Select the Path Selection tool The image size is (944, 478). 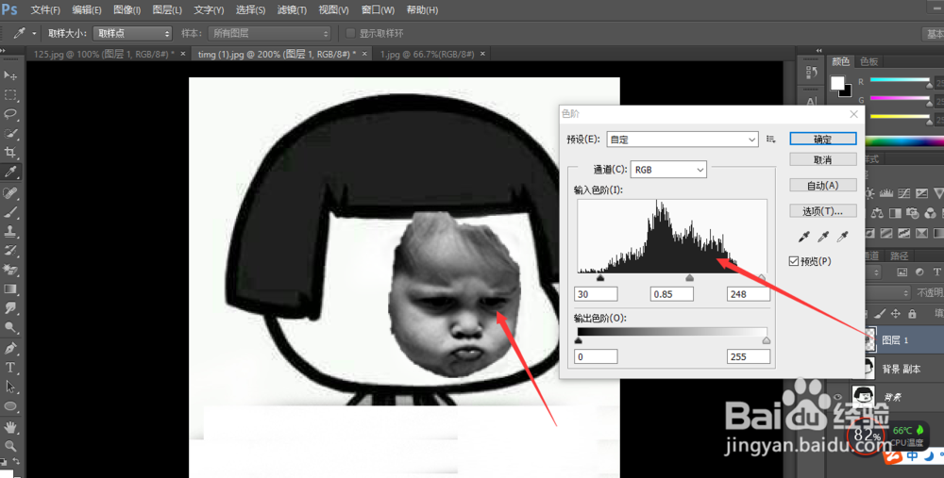coord(10,387)
